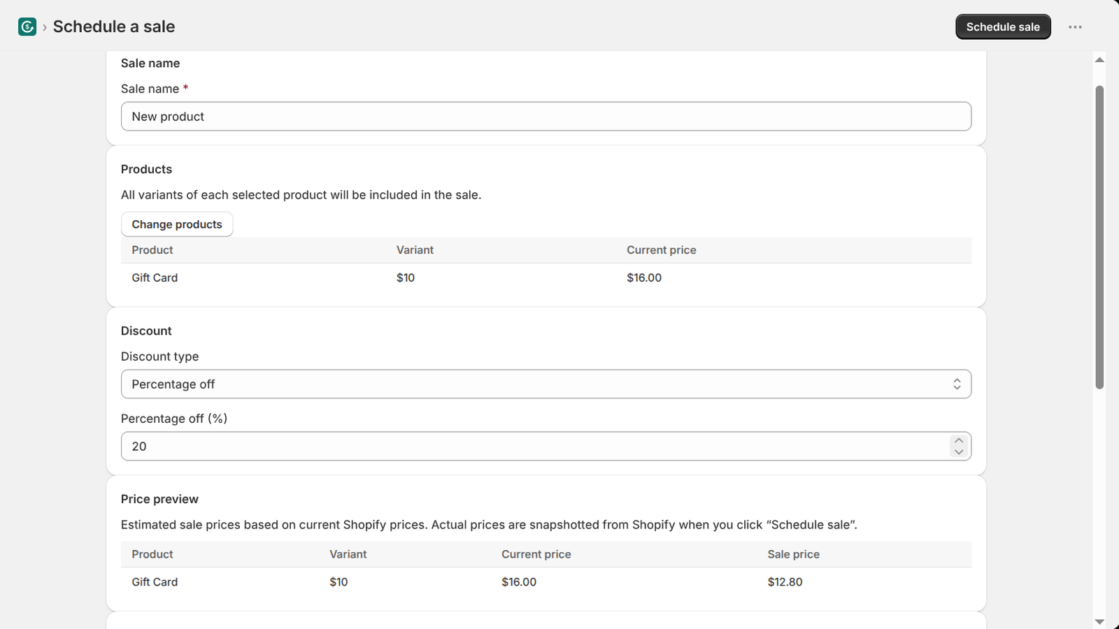This screenshot has height=629, width=1119.
Task: Click the Price preview section heading
Action: click(159, 499)
